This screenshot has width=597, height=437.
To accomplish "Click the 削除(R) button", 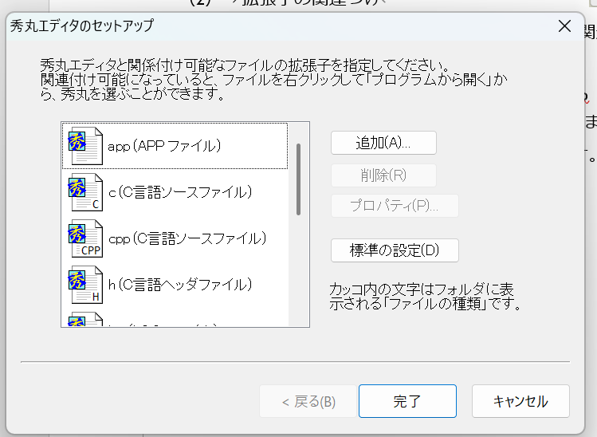I will point(383,175).
